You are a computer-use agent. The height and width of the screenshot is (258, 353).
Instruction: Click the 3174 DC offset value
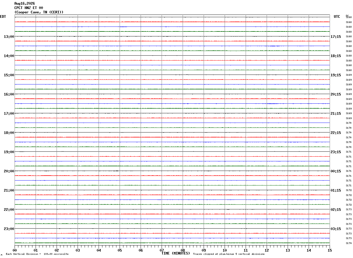click(x=349, y=243)
